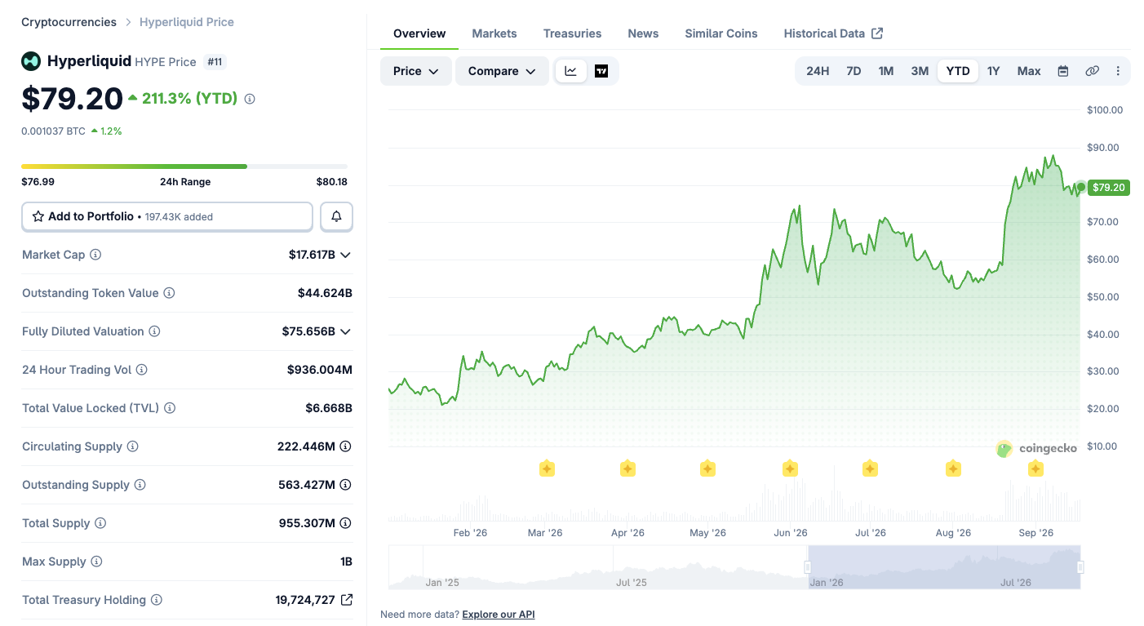Switch to TradingView chart view

pyautogui.click(x=601, y=71)
